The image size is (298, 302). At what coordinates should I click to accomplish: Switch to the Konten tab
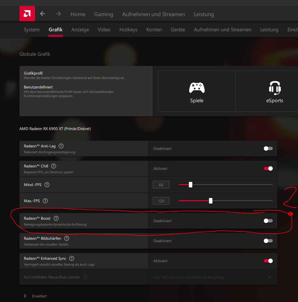coord(154,30)
